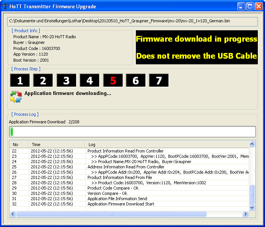The image size is (265, 227).
Task: Click process step 7 indicator
Action: pos(159,81)
